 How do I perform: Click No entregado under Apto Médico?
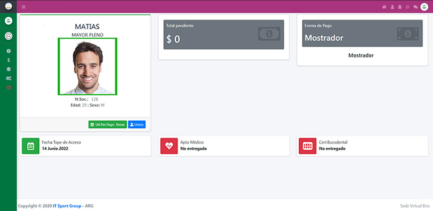pos(194,149)
